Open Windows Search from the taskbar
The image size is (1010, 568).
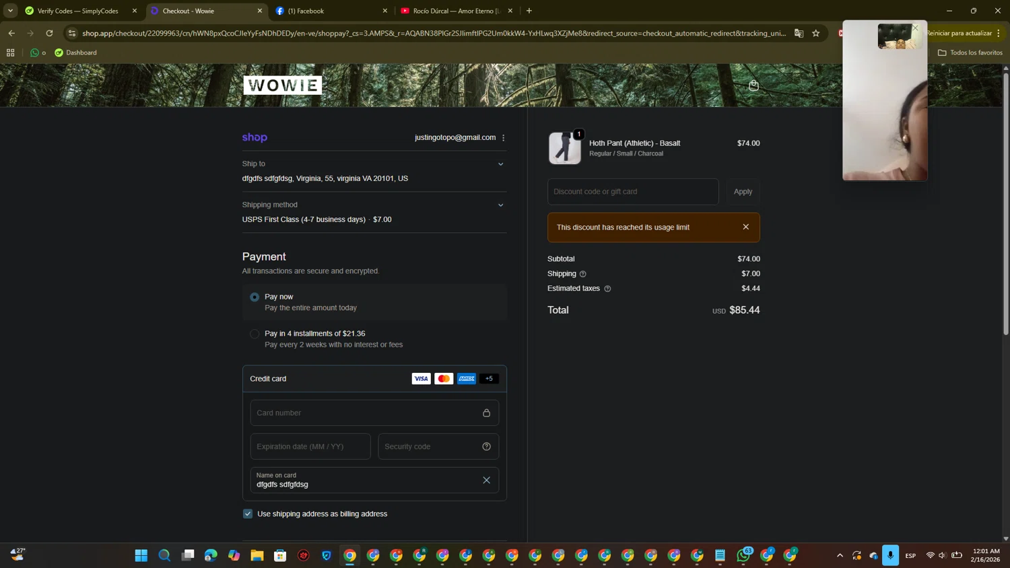(x=164, y=555)
